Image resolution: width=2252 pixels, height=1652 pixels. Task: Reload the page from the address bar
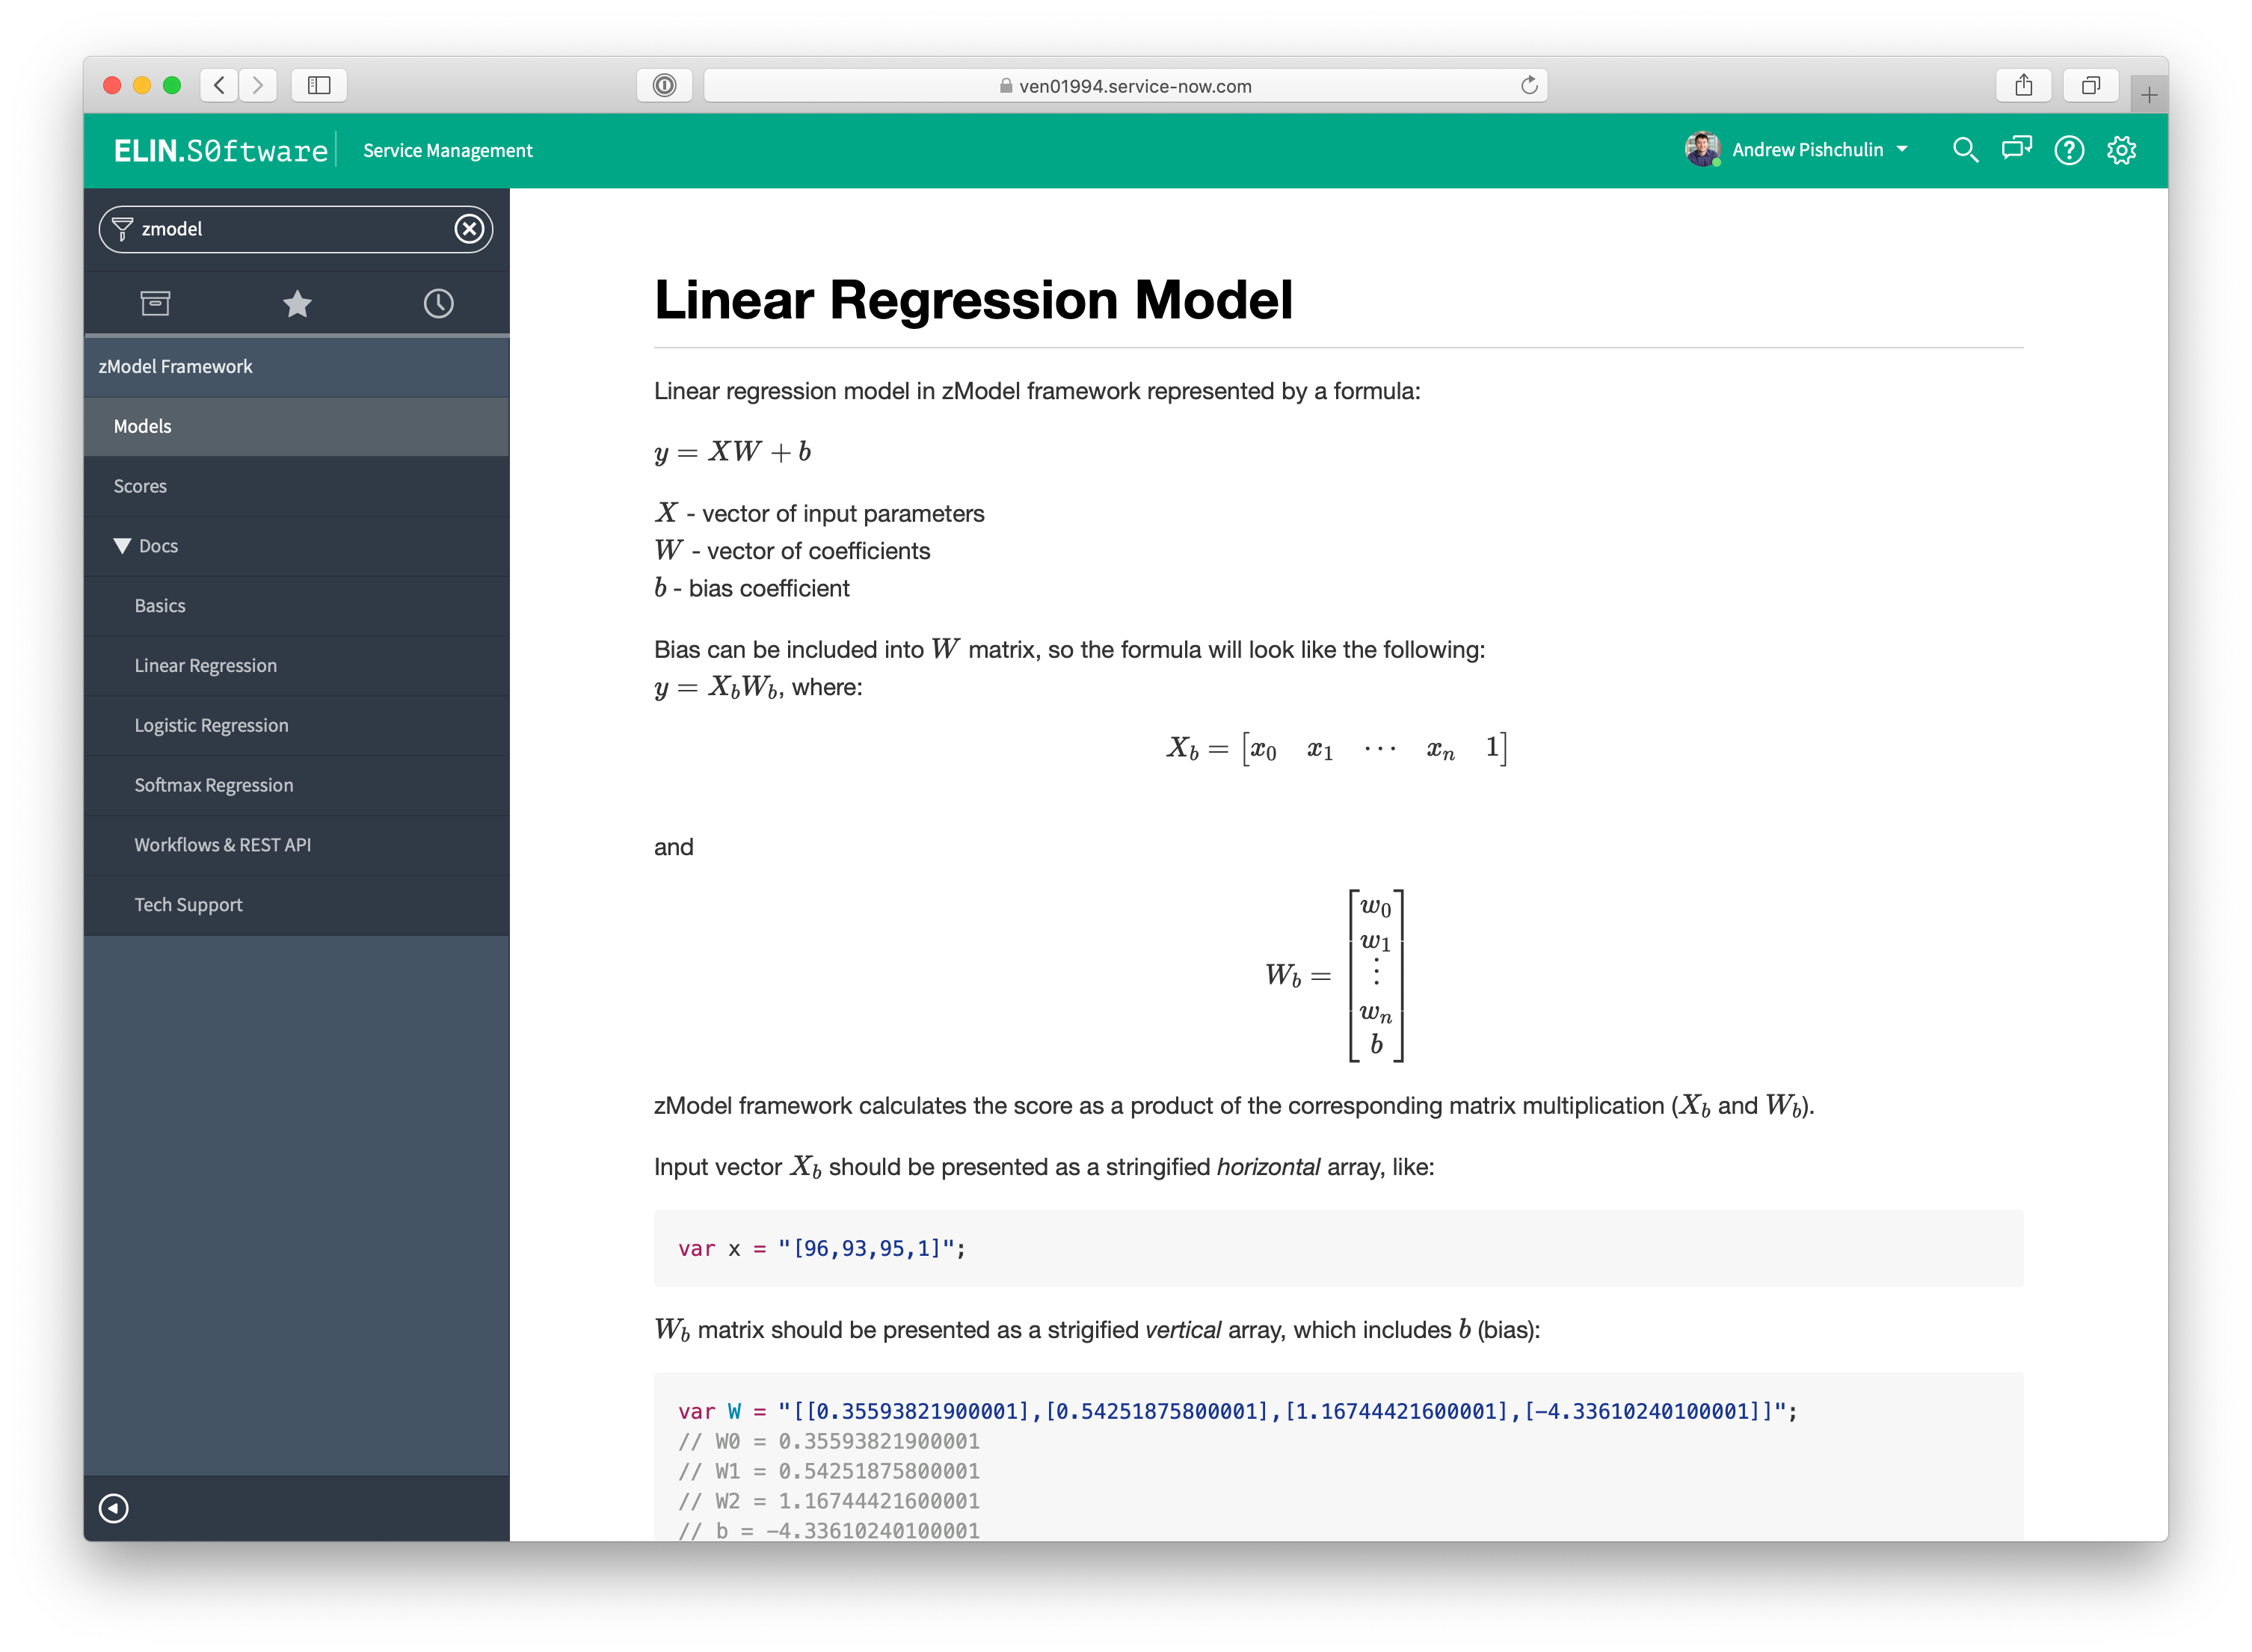tap(1528, 85)
